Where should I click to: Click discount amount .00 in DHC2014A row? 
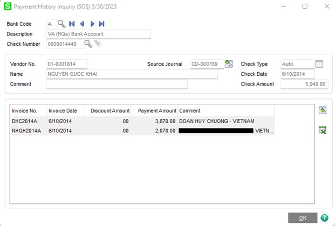point(125,121)
